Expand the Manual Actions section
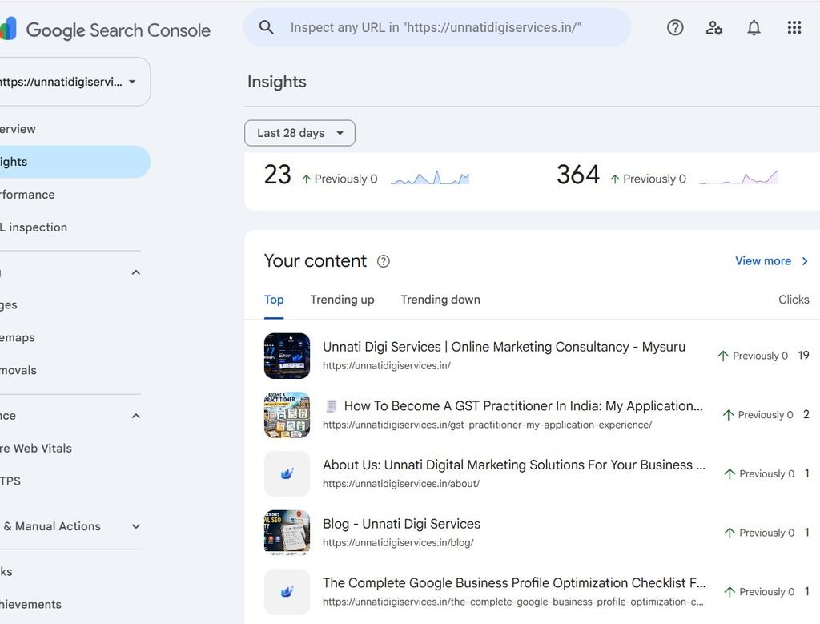The height and width of the screenshot is (624, 820). tap(136, 526)
